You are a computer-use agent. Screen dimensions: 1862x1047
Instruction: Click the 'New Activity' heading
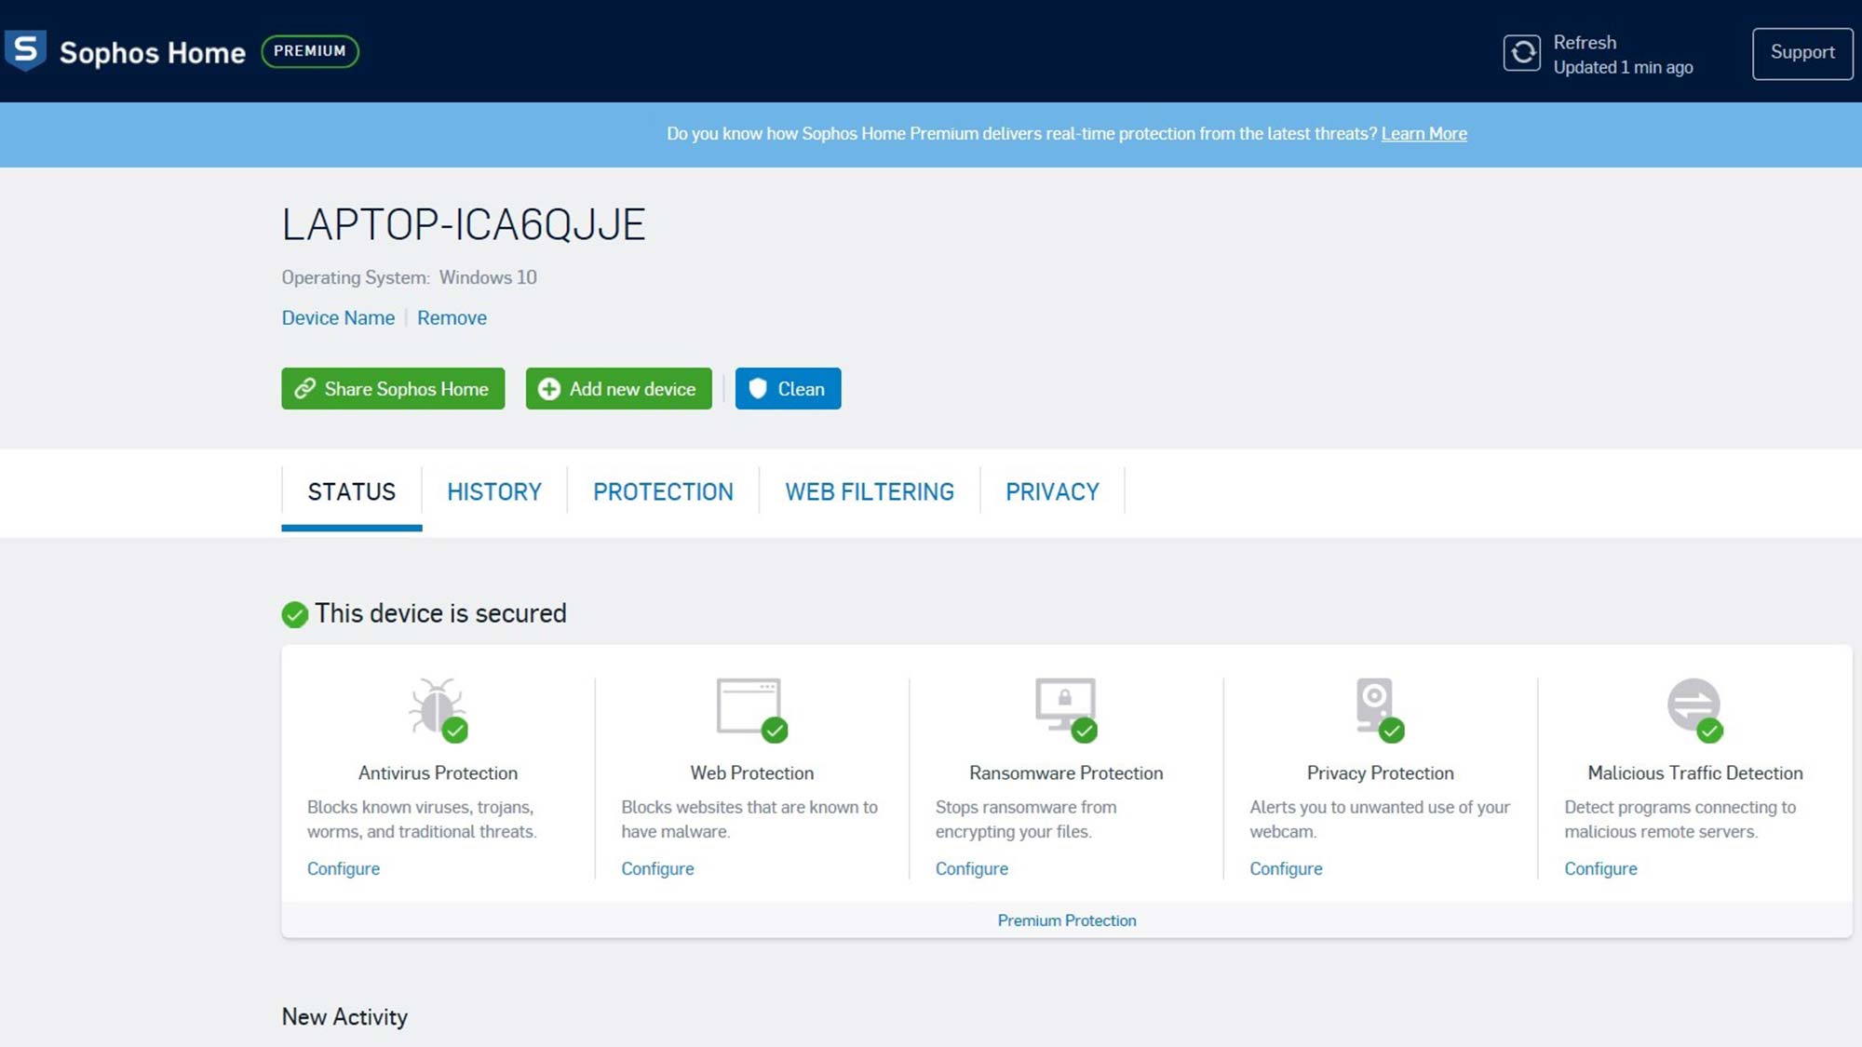pyautogui.click(x=344, y=1016)
